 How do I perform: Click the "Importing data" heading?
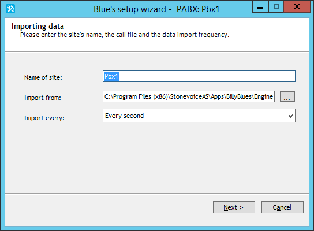coord(38,26)
